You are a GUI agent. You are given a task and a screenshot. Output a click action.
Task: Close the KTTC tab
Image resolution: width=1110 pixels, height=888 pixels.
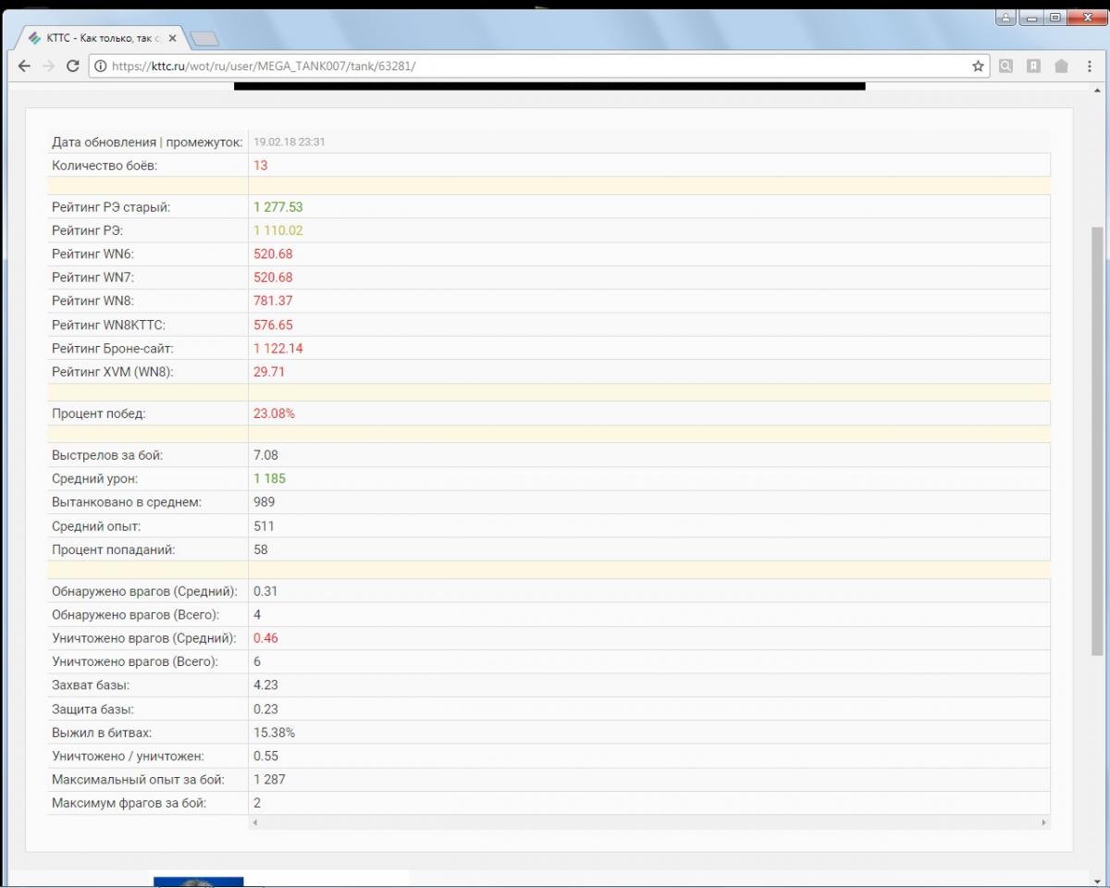172,38
